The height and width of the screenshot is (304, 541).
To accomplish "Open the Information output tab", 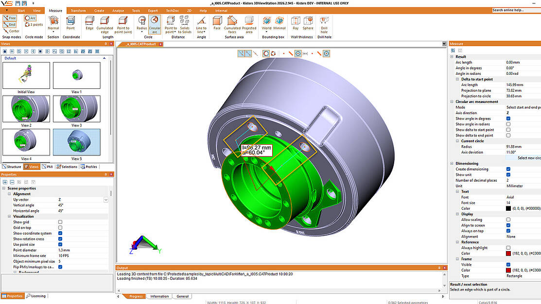I will click(x=159, y=296).
